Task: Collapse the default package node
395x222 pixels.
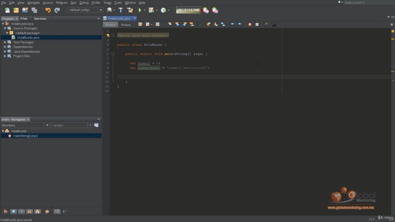Action: 7,33
